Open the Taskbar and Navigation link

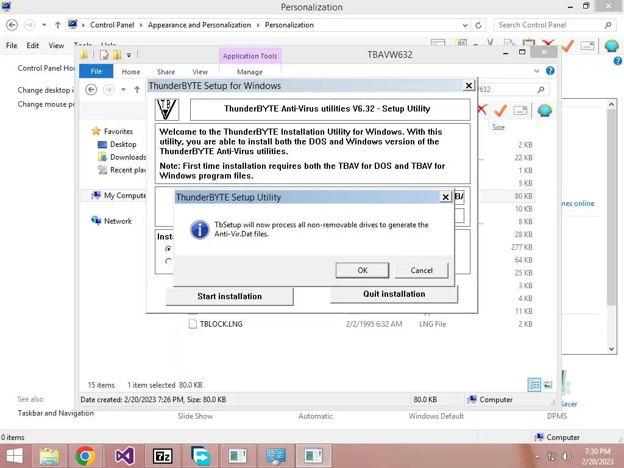tap(55, 413)
